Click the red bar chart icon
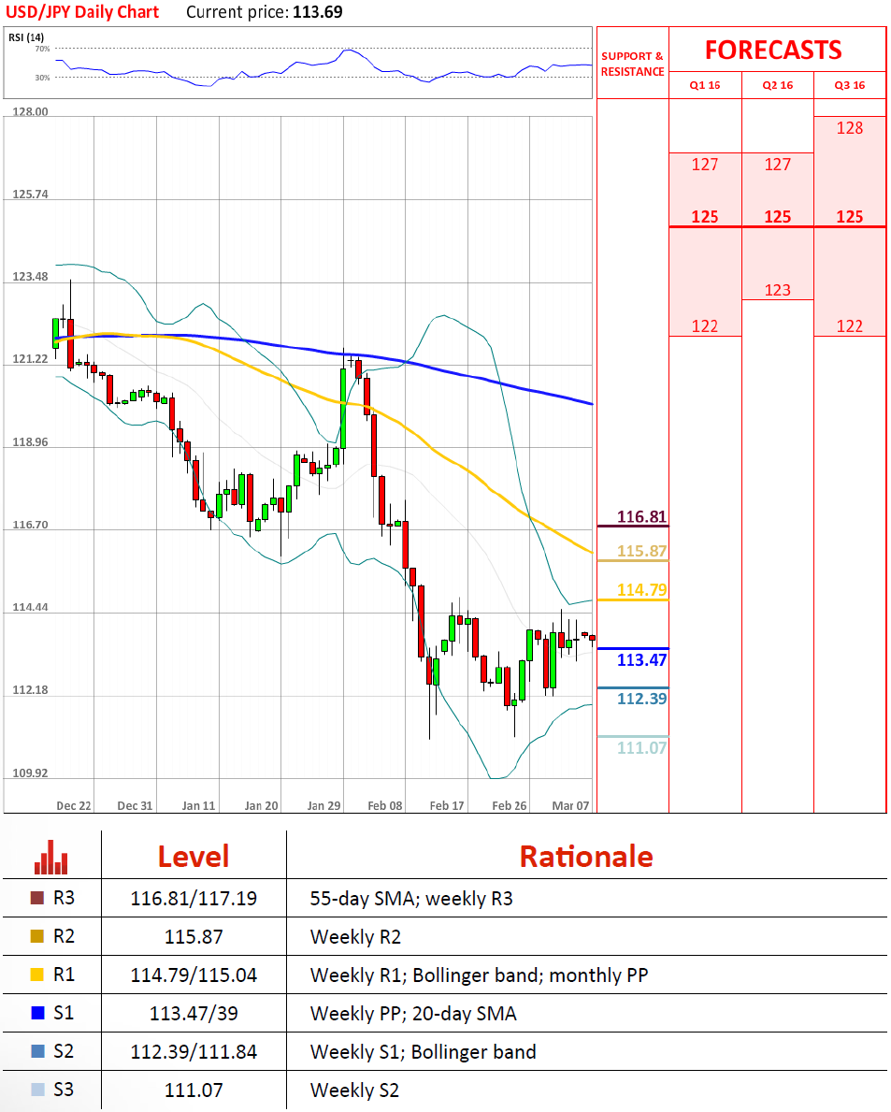Viewport: 891px width, 1112px height. tap(51, 857)
